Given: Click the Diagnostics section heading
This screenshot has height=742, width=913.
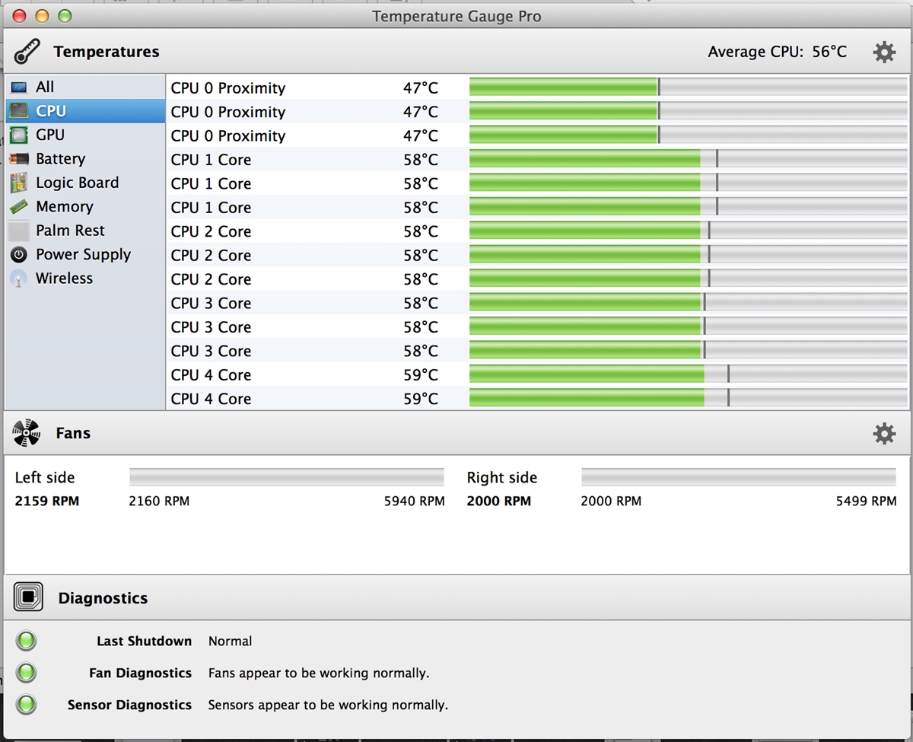Looking at the screenshot, I should click(103, 599).
